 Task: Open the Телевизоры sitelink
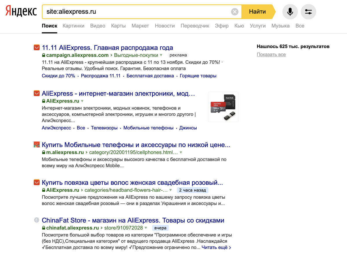coord(104,128)
